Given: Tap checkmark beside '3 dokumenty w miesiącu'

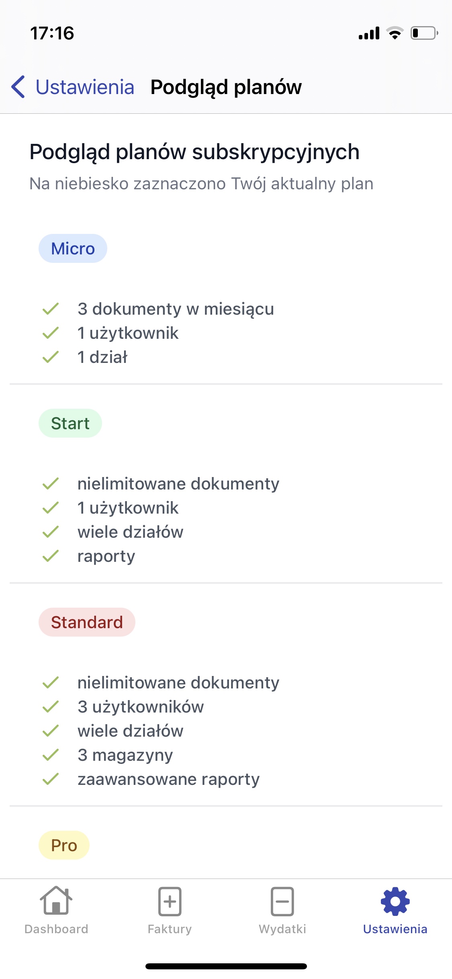Looking at the screenshot, I should pos(51,309).
